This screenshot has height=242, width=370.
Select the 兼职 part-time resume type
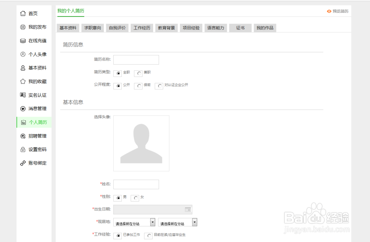138,73
